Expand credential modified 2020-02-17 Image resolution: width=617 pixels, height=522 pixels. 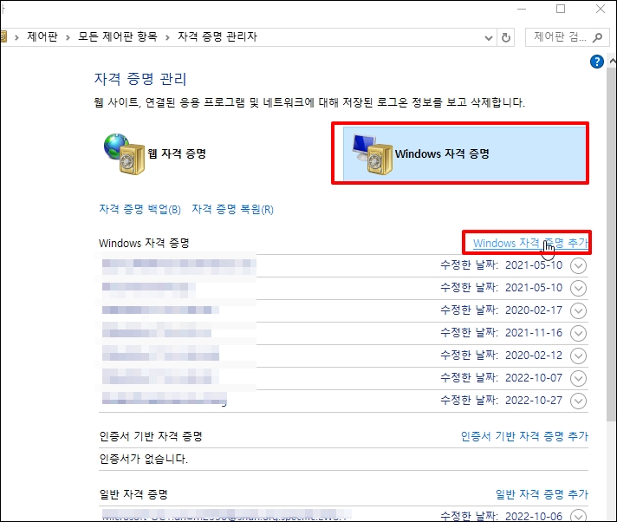point(578,310)
